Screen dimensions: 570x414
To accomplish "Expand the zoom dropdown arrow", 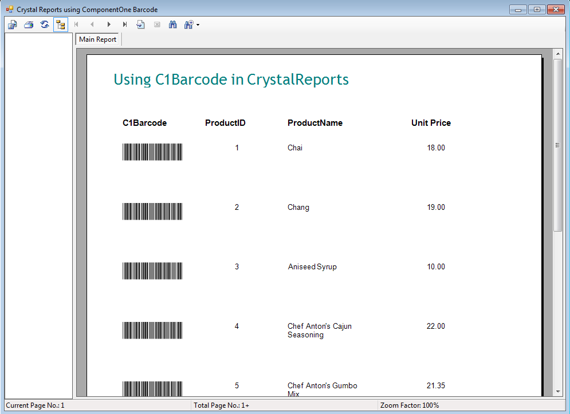I will [198, 25].
